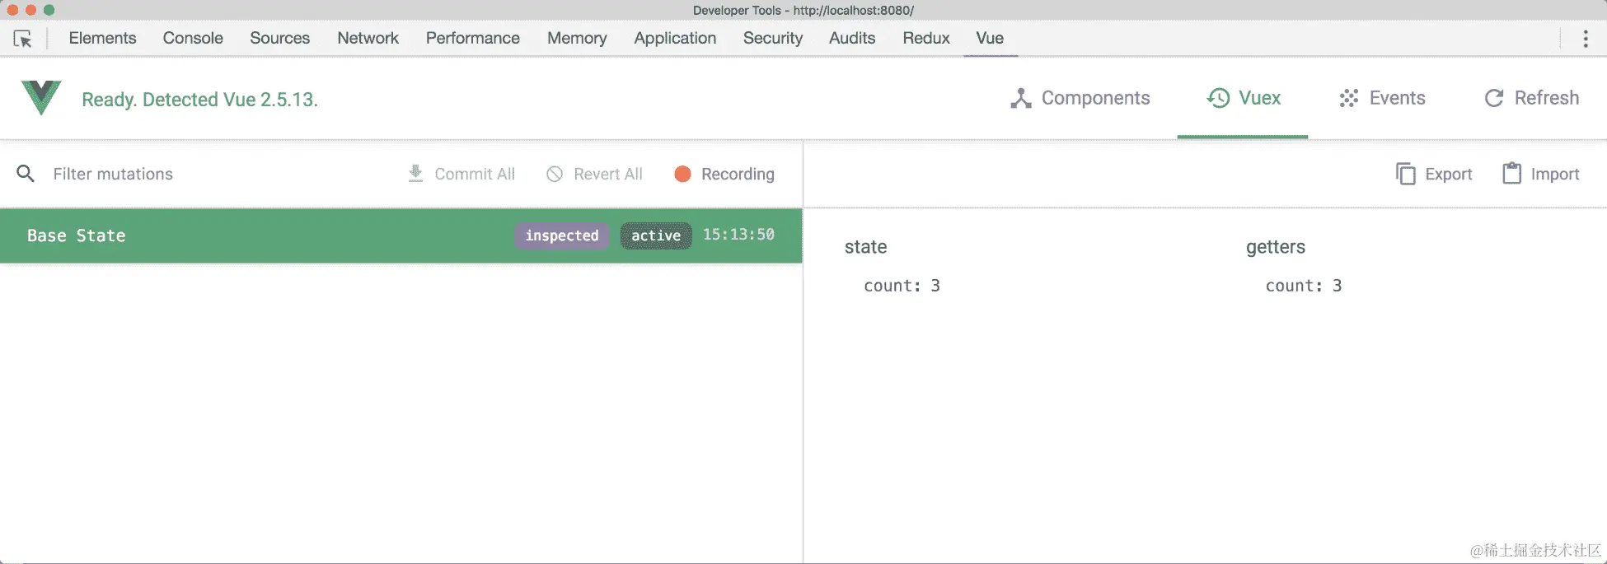Click the Refresh arrow icon

[1494, 98]
